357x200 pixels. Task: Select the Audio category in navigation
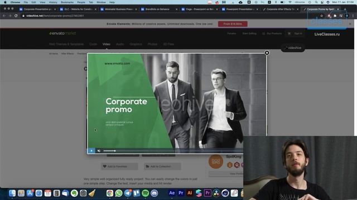120,44
